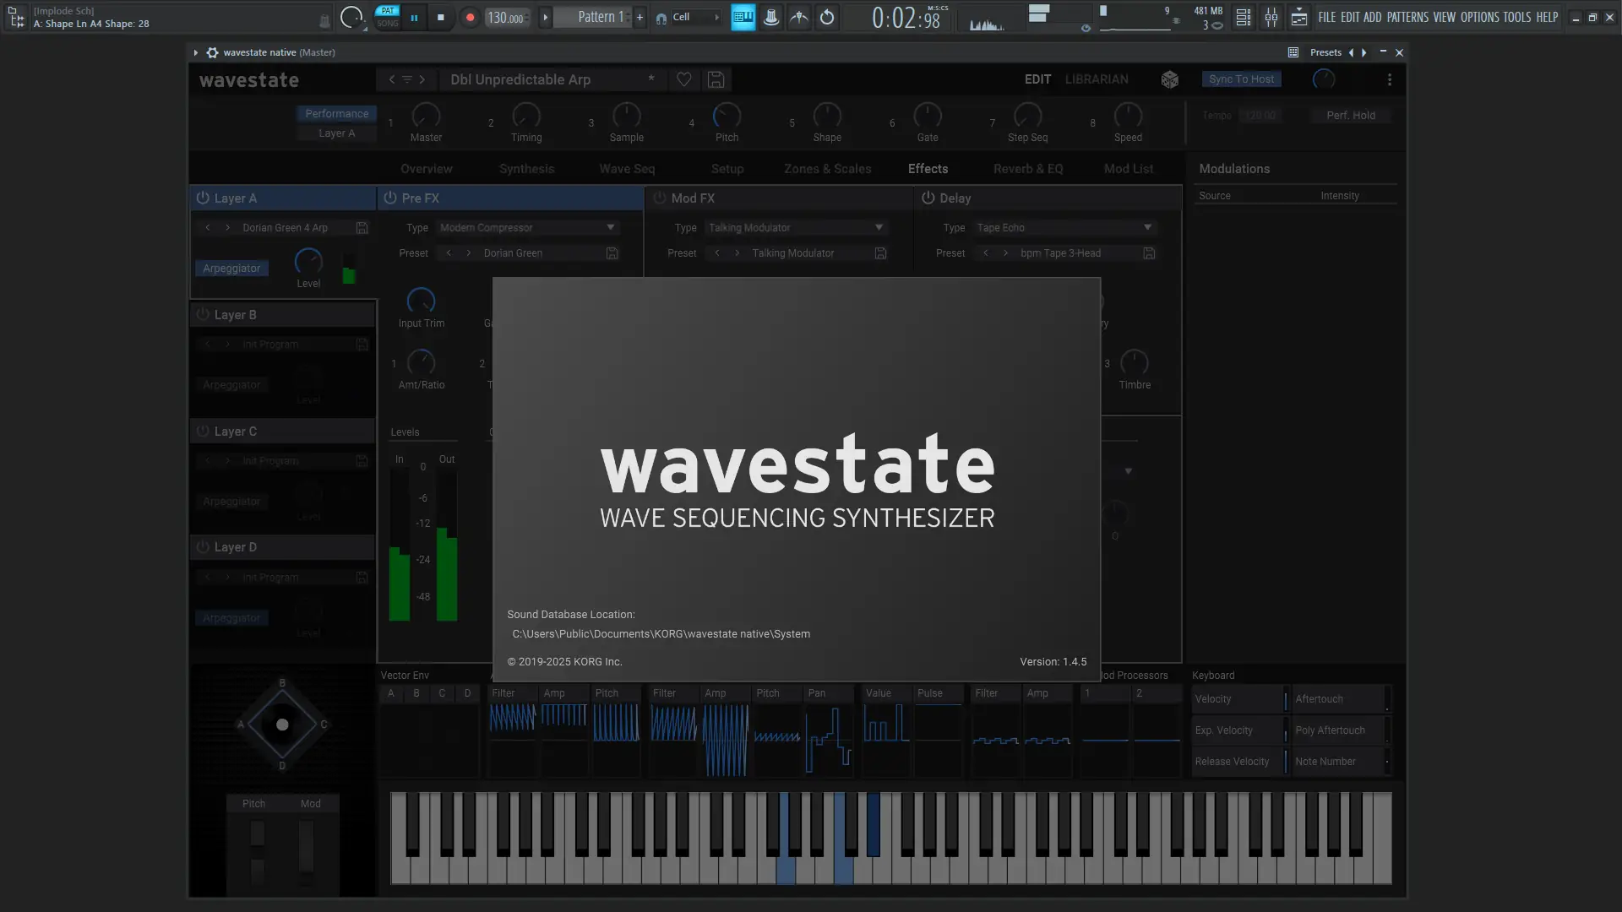This screenshot has width=1622, height=912.
Task: Open the OPTIONS menu in FL Studio
Action: (x=1479, y=17)
